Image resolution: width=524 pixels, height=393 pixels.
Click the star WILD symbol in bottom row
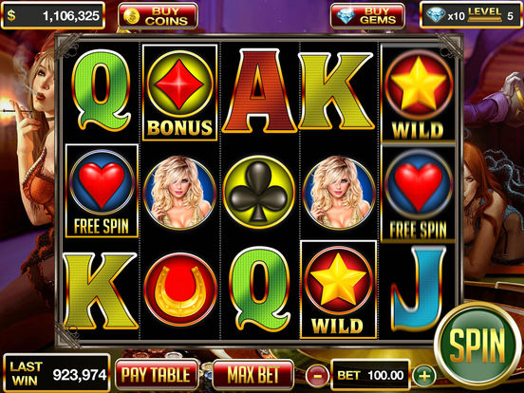point(339,290)
